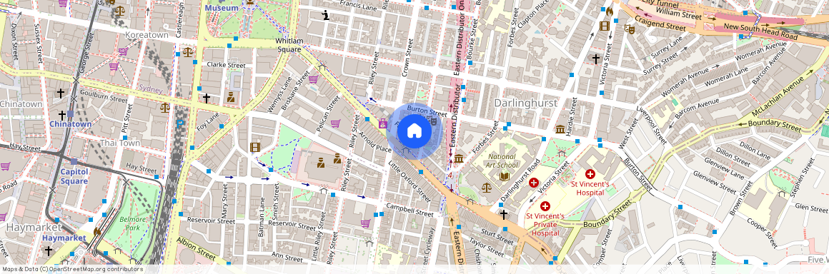The height and width of the screenshot is (274, 829).
Task: Click the book icon at National Art School
Action: tap(505, 176)
